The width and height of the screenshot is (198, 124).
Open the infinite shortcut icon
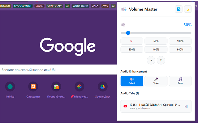coord(10,86)
